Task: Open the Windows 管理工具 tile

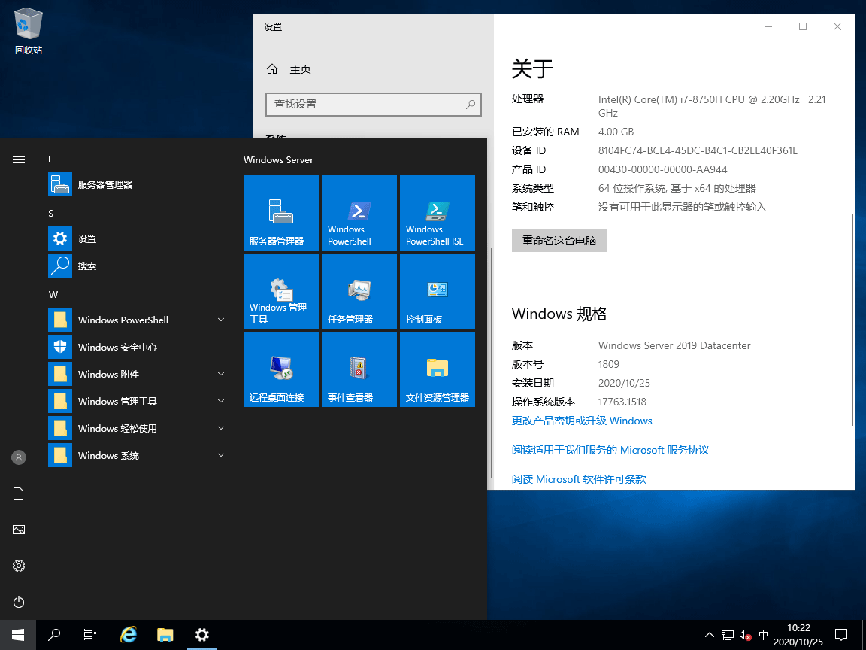Action: pyautogui.click(x=280, y=291)
